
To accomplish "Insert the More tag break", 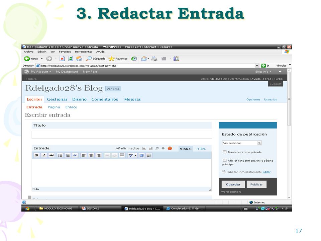I will (x=122, y=155).
